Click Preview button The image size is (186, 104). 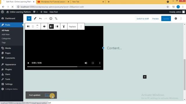point(155,18)
